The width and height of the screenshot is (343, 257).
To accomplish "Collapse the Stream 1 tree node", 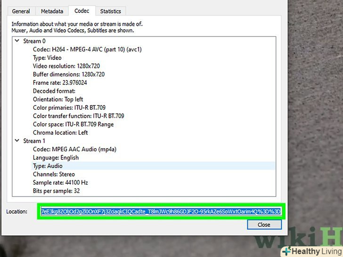I will pos(17,141).
